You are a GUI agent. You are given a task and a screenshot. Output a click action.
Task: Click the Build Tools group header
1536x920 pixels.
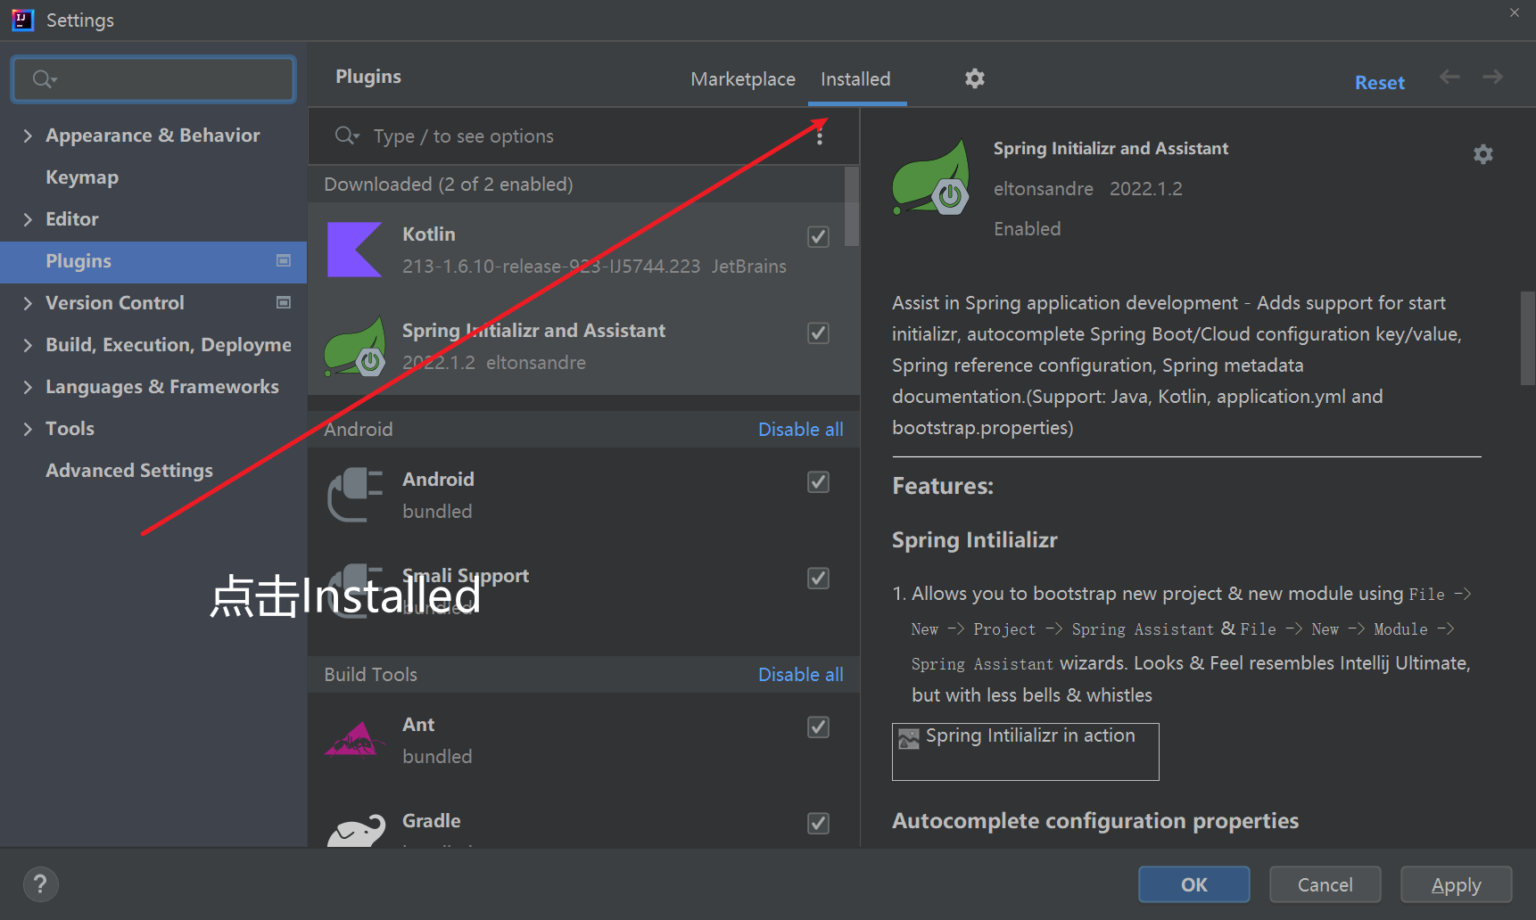coord(370,674)
